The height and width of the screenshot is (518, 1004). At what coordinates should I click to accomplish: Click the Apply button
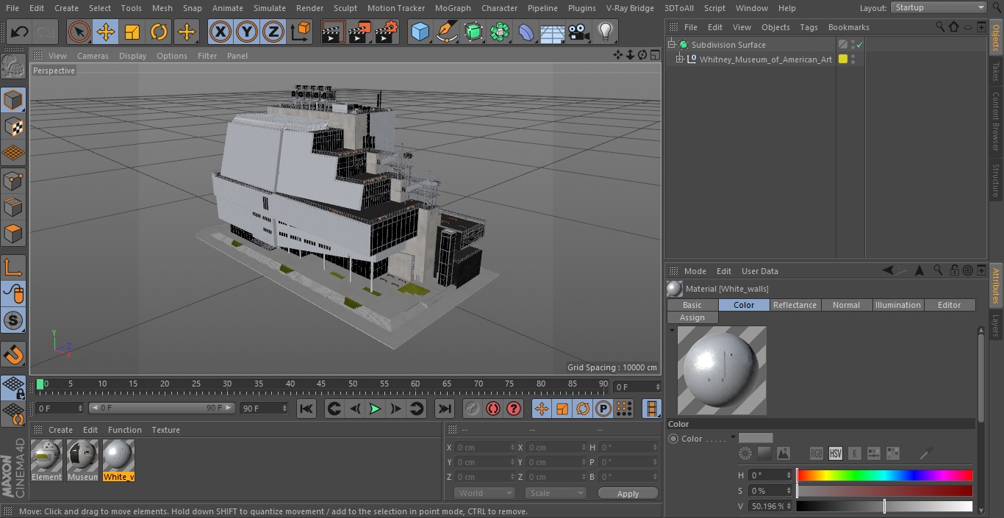628,494
